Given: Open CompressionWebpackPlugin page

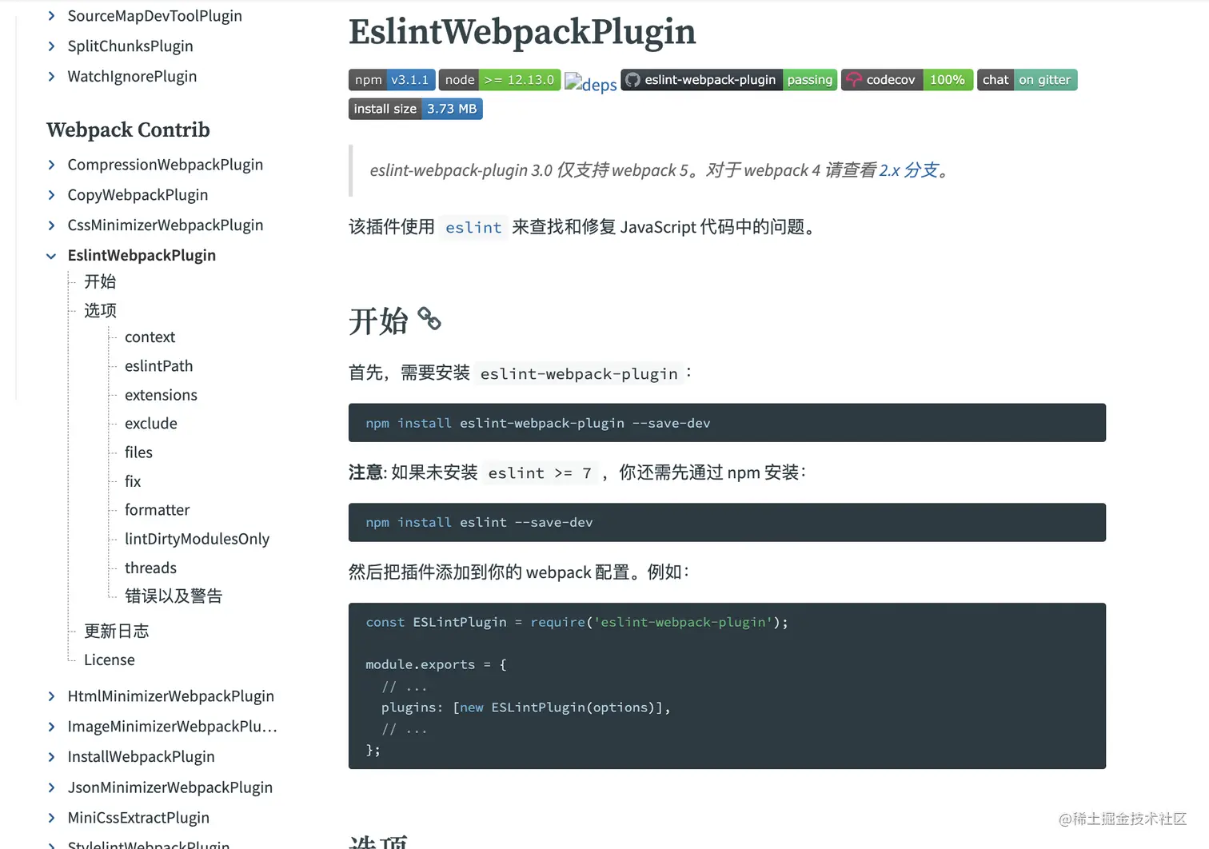Looking at the screenshot, I should point(165,165).
